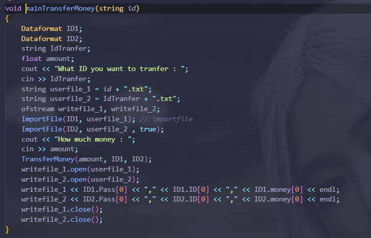The width and height of the screenshot is (371, 238).
Task: Click the 'ofstream' type keyword
Action: point(38,109)
